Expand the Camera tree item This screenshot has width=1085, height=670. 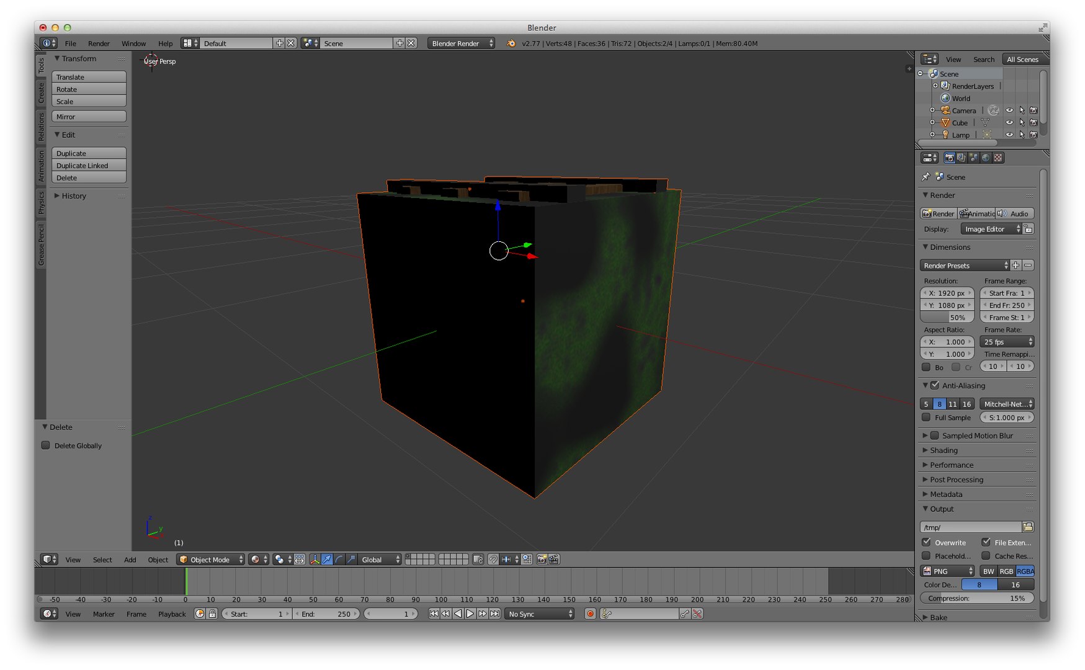pos(932,110)
